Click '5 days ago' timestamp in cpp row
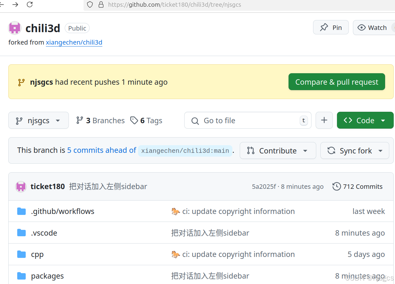The width and height of the screenshot is (395, 284). (366, 254)
